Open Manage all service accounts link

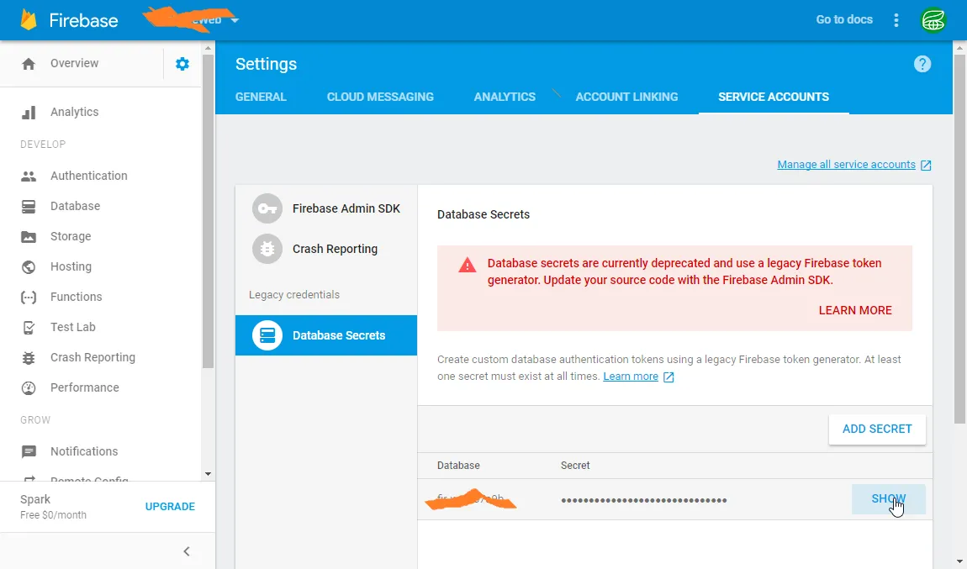[846, 165]
